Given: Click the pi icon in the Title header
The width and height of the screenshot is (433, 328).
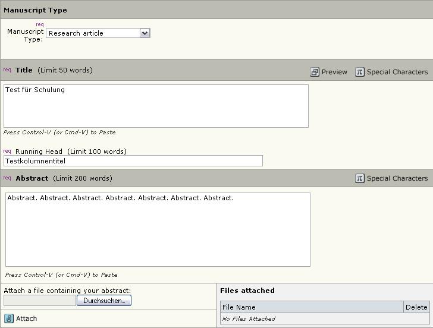Looking at the screenshot, I should point(359,72).
